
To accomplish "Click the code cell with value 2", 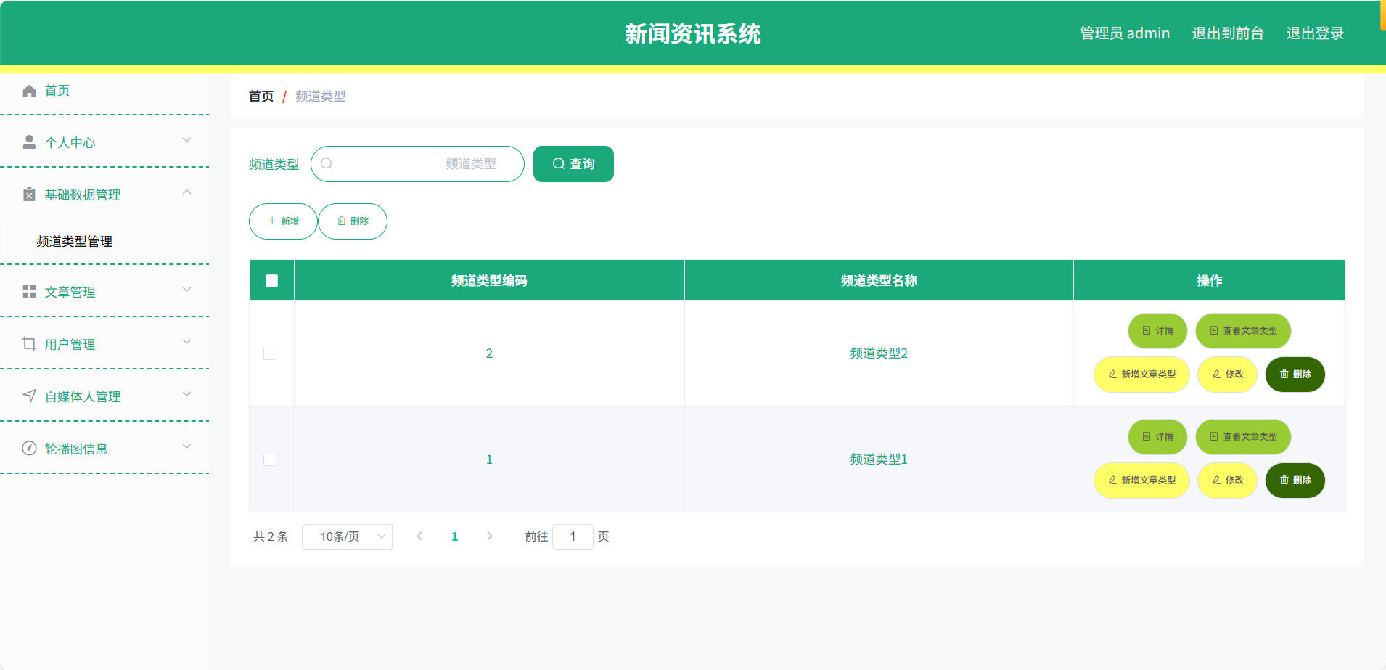I will (x=489, y=354).
